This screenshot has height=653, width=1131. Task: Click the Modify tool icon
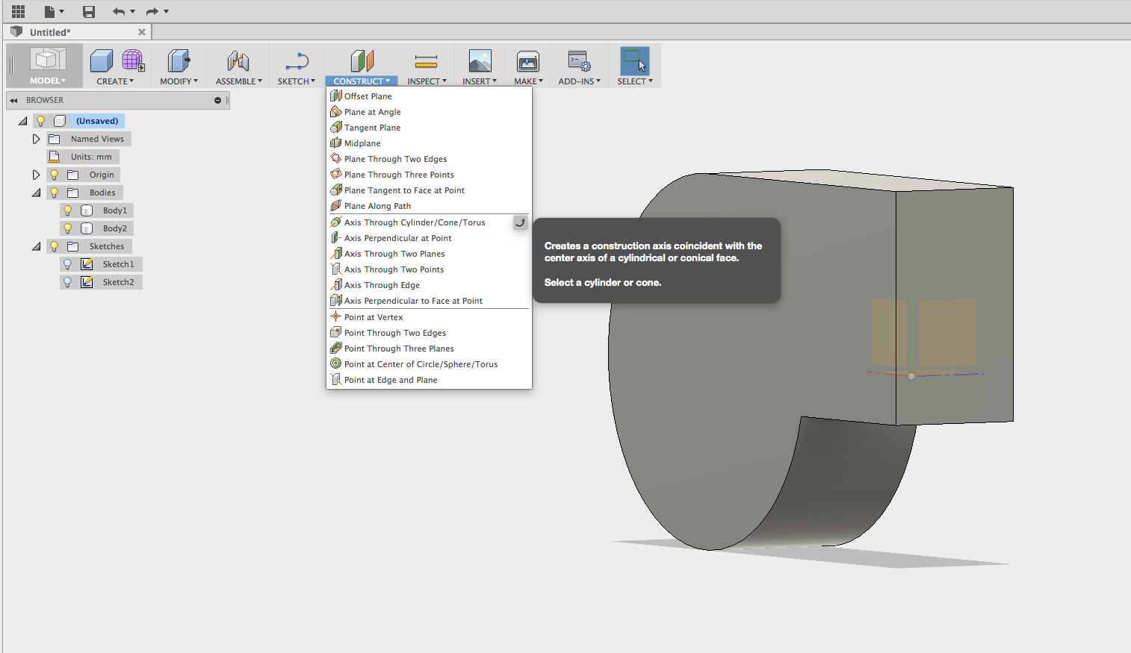(178, 60)
